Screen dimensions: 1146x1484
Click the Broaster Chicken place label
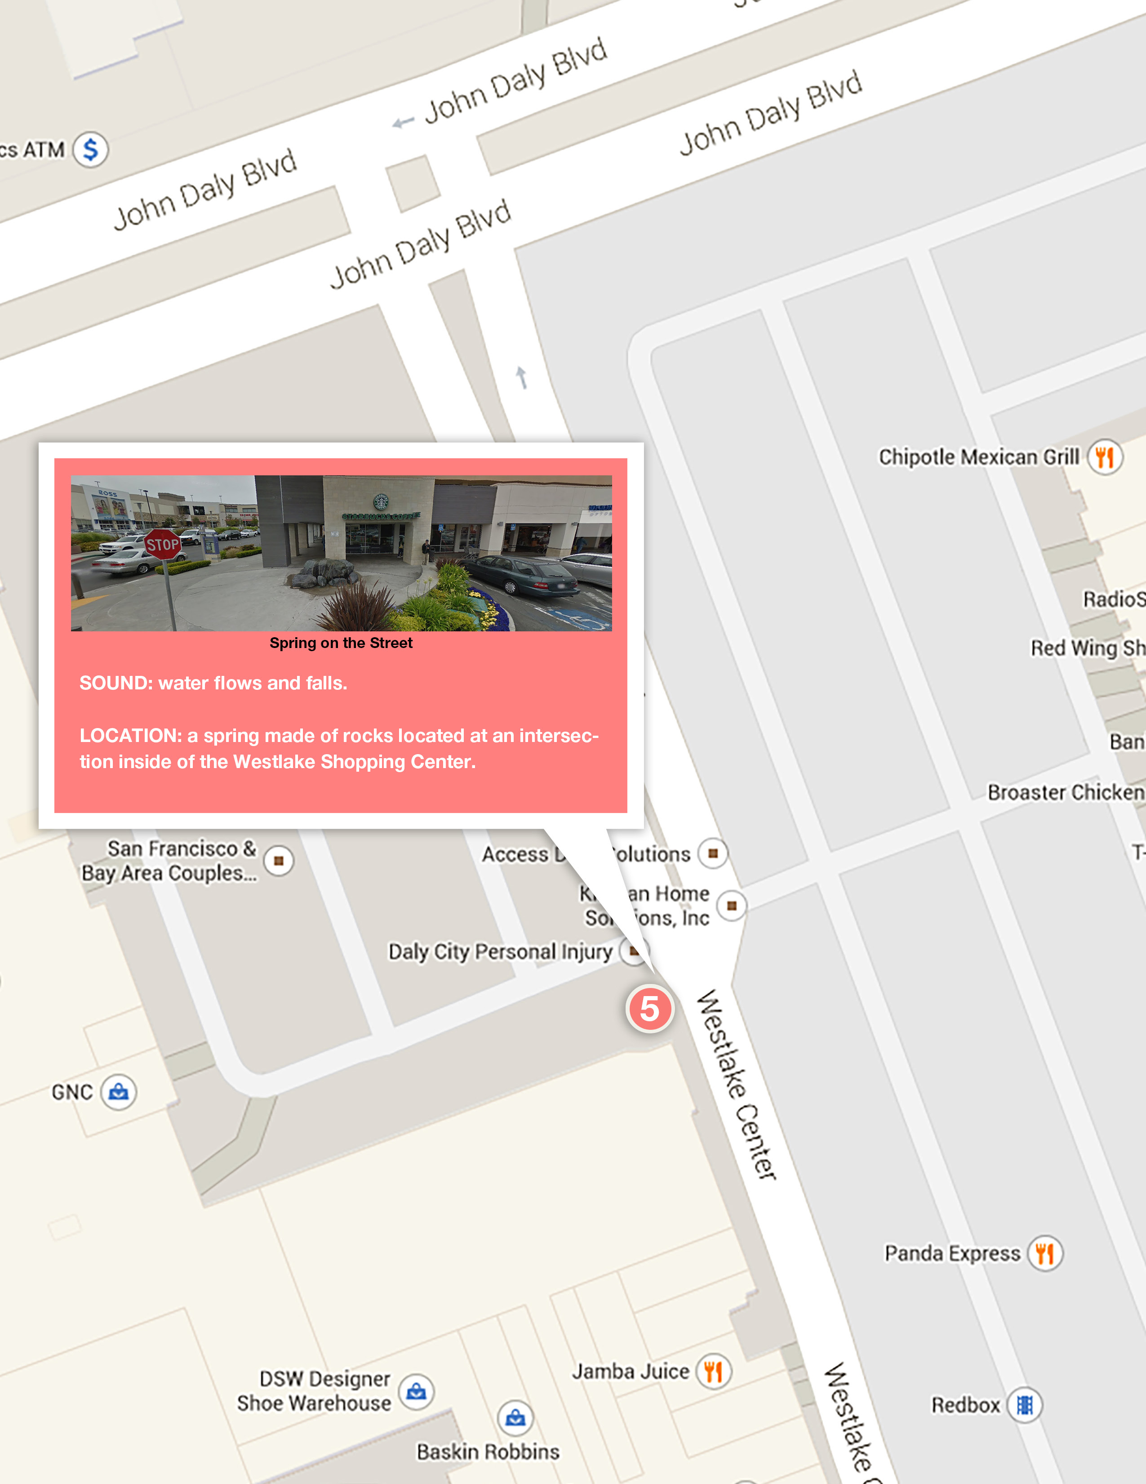coord(1066,791)
